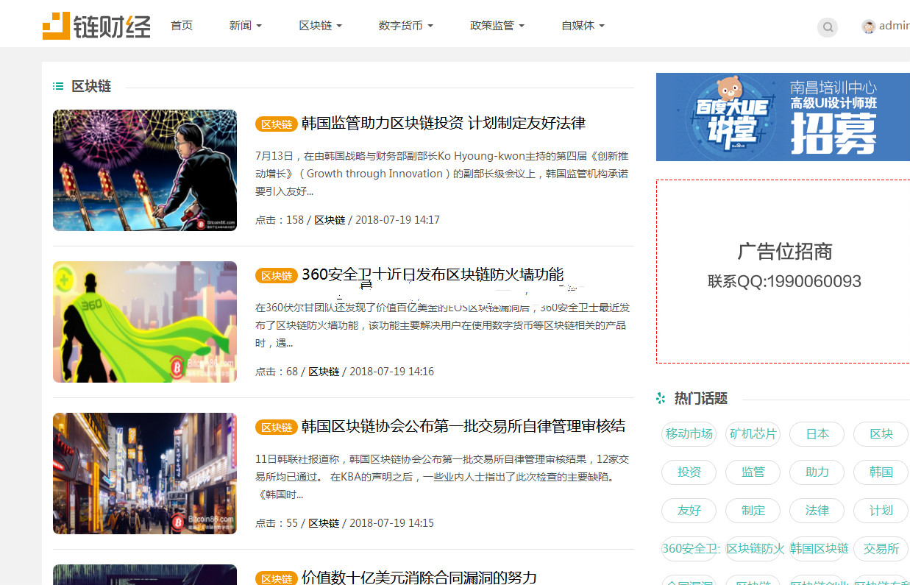This screenshot has width=910, height=585.
Task: Click the 链财经 site logo
Action: [x=96, y=26]
